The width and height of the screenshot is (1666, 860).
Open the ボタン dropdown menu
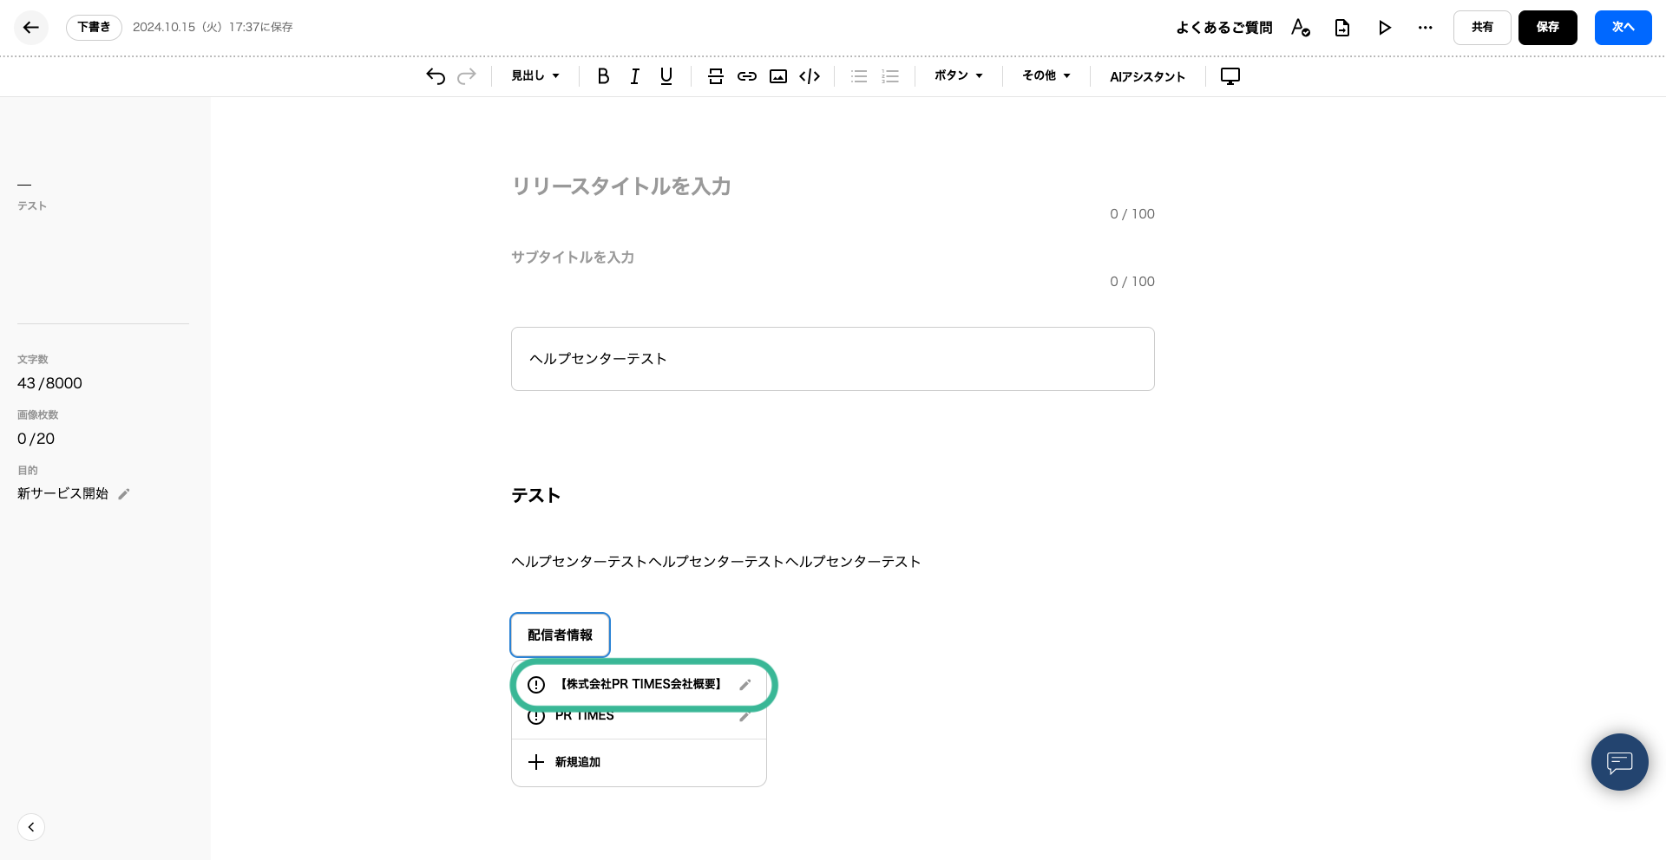958,76
